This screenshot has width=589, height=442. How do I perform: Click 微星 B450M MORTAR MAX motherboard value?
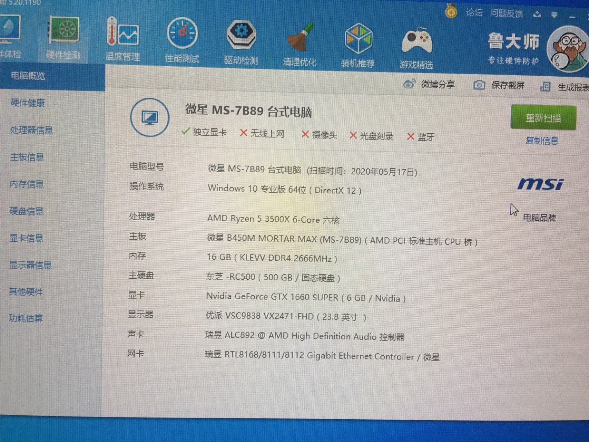(x=342, y=240)
